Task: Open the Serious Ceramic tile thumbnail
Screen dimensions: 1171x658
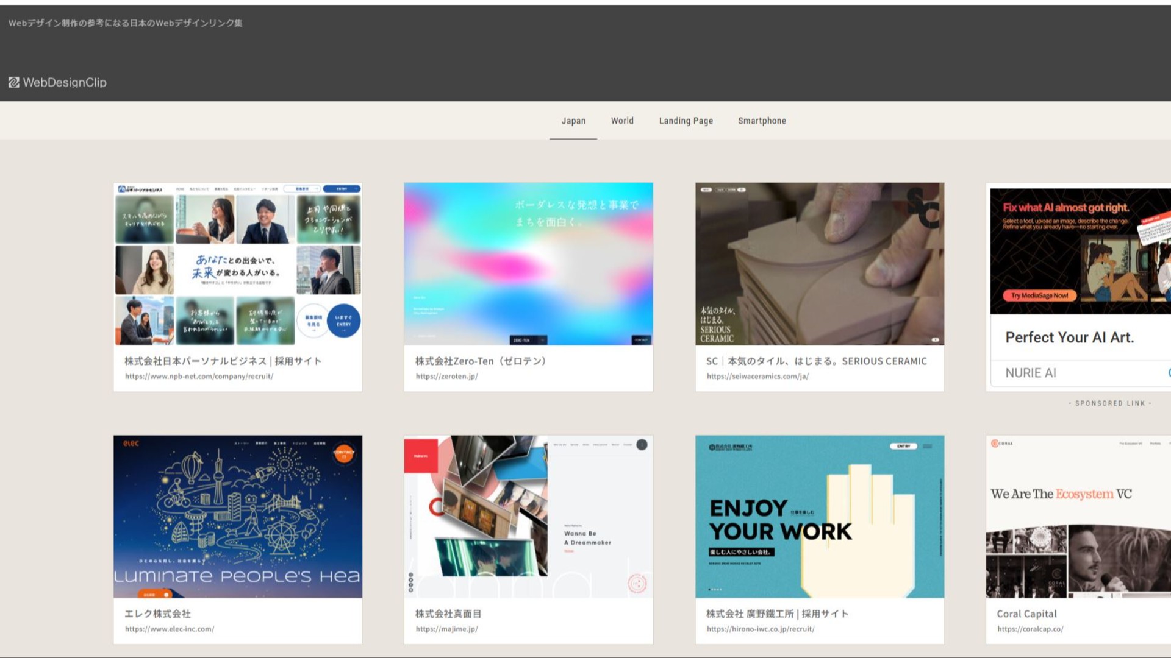Action: tap(819, 264)
